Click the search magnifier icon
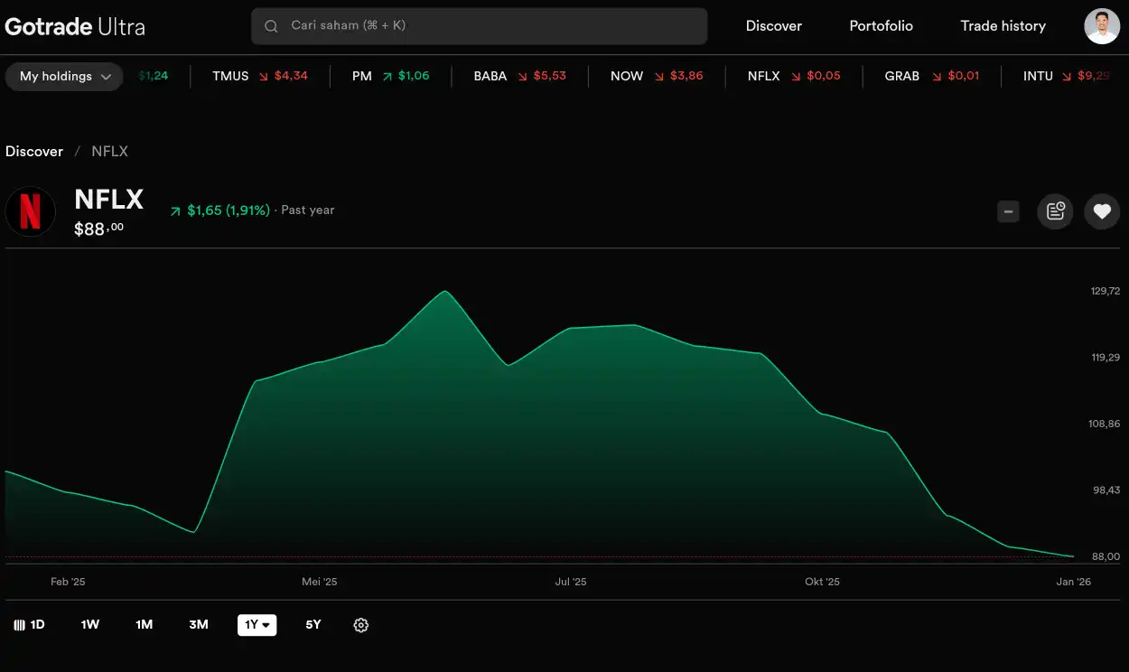The height and width of the screenshot is (672, 1129). [x=271, y=26]
